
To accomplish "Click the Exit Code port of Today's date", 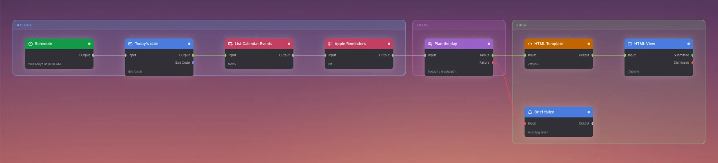I will pyautogui.click(x=193, y=63).
